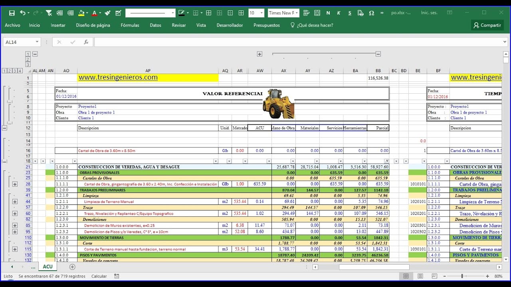Select row outline level 1 button
This screenshot has width=511, height=287.
pyautogui.click(x=4, y=71)
